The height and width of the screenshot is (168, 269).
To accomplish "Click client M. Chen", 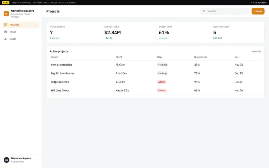I will coord(120,65).
